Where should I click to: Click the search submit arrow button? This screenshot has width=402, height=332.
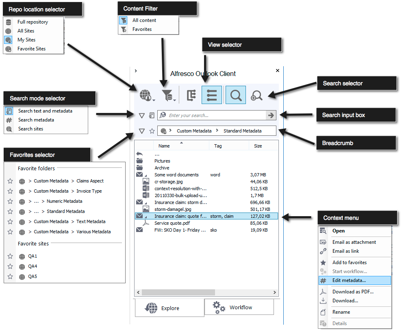pos(271,115)
